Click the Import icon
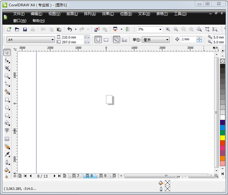 97,29
